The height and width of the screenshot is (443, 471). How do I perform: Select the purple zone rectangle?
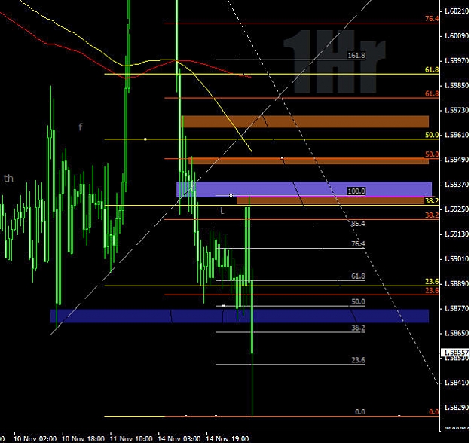(x=304, y=189)
